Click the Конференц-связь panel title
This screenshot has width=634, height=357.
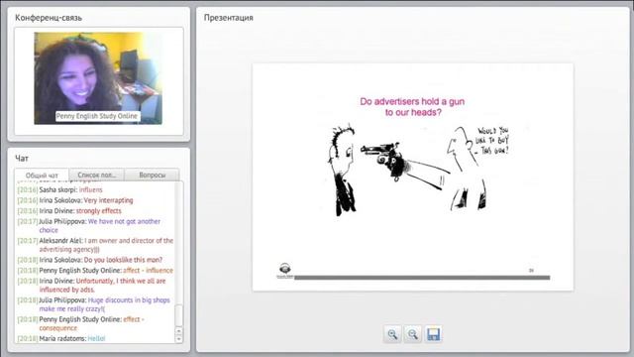(x=49, y=18)
